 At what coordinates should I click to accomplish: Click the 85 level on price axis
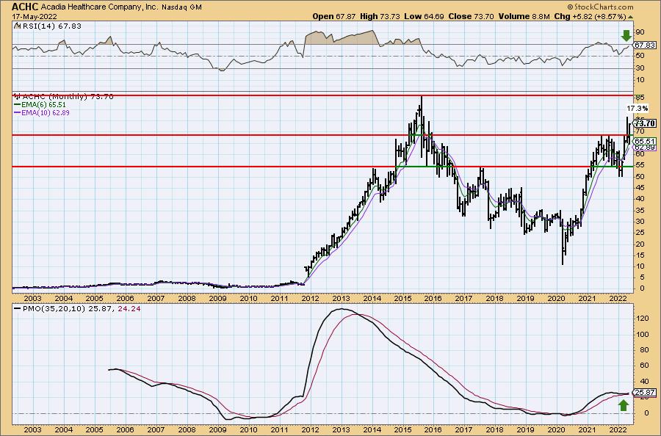tap(639, 98)
